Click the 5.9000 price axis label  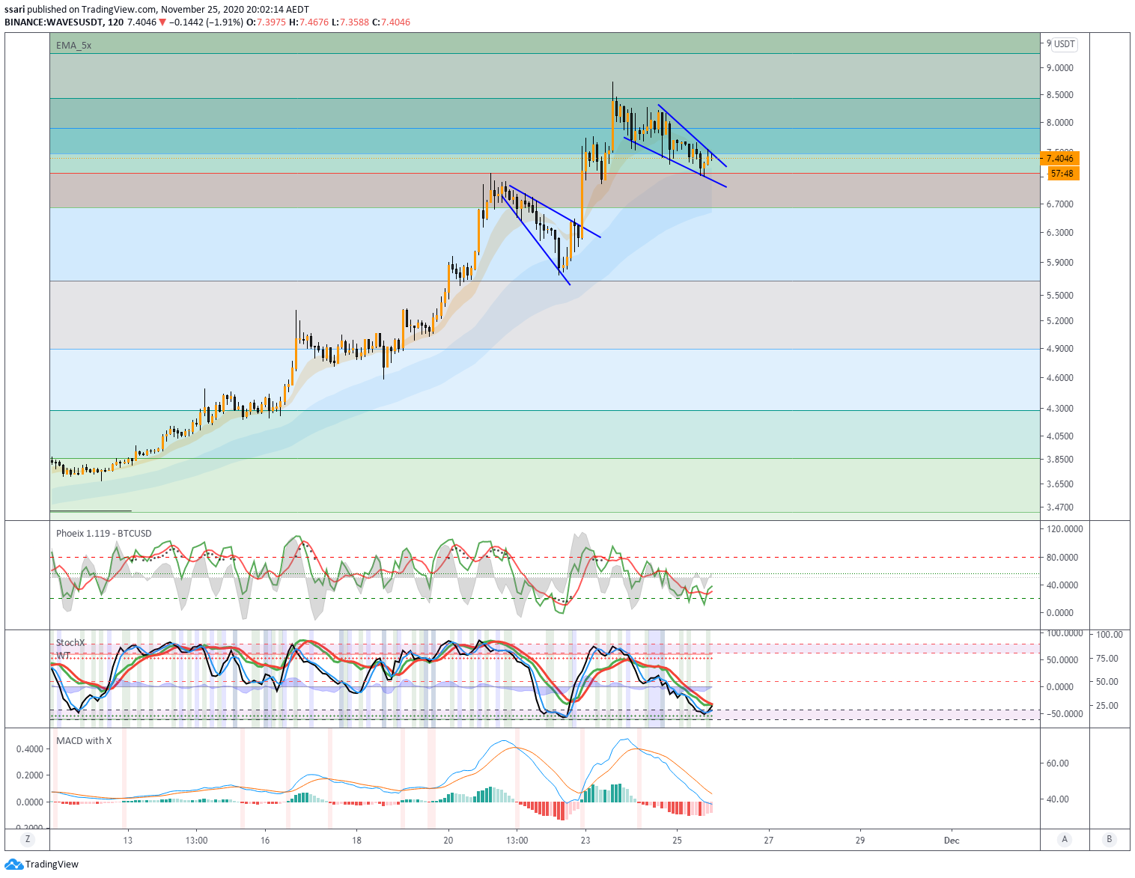tap(1060, 263)
